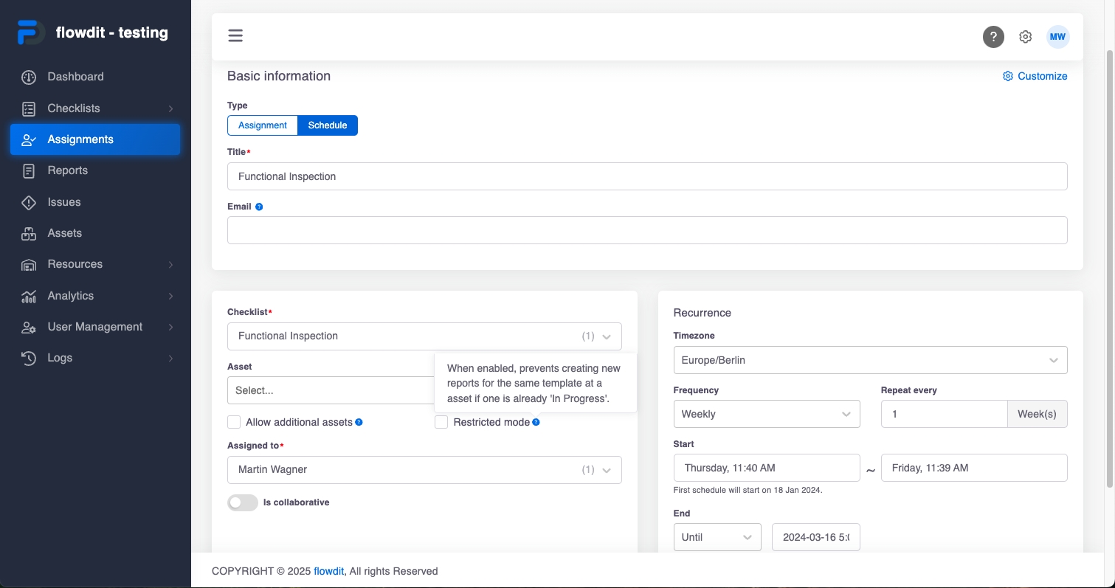
Task: Click the Email field info icon
Action: tap(259, 207)
